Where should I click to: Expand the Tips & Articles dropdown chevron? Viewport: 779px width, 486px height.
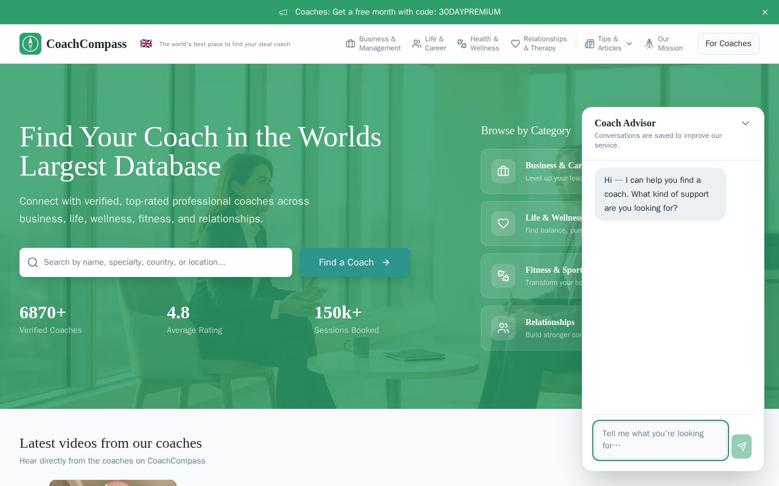click(629, 44)
